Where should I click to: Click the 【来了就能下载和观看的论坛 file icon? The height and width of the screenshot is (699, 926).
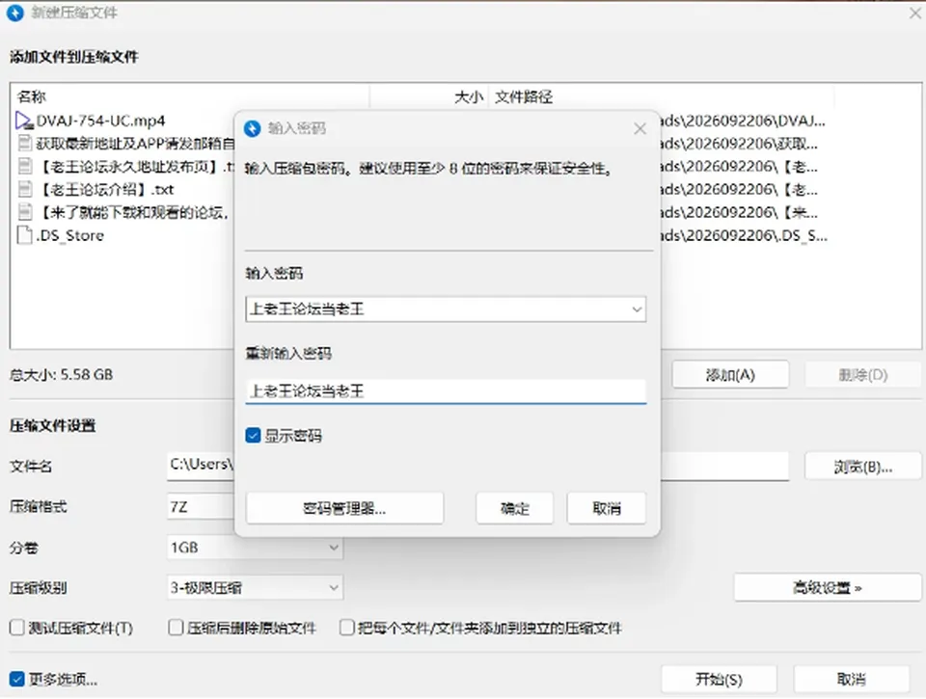pos(25,211)
